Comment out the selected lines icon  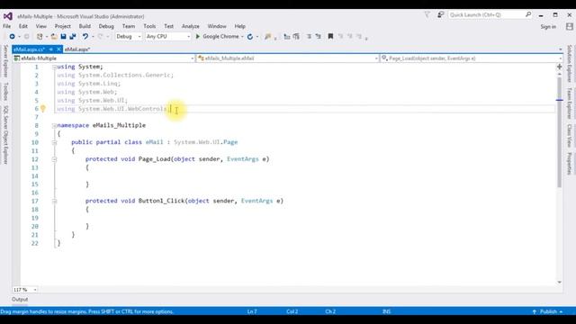coord(309,36)
